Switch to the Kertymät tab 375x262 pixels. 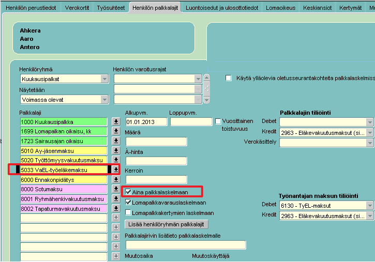350,8
